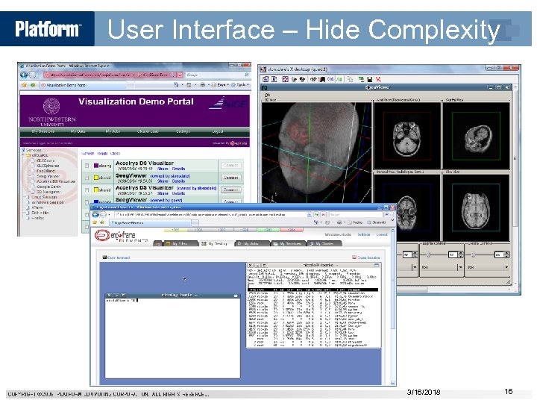Open address bar dropdown in portal browser
The height and width of the screenshot is (403, 537).
click(x=134, y=75)
